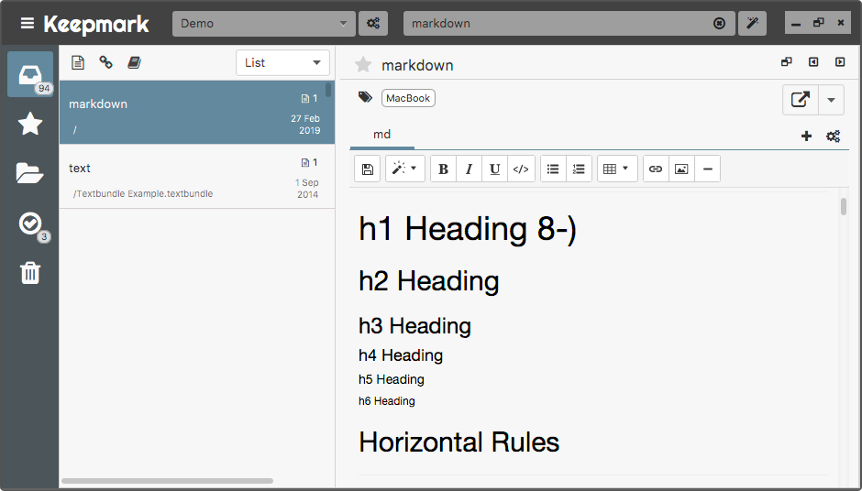Go to the previous item
Image resolution: width=862 pixels, height=491 pixels.
[813, 62]
